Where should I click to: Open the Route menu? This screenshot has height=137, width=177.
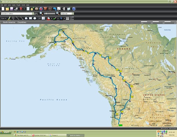18,5
